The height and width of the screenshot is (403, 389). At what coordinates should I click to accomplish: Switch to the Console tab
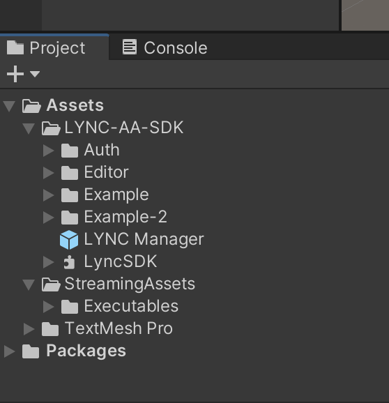click(x=165, y=47)
